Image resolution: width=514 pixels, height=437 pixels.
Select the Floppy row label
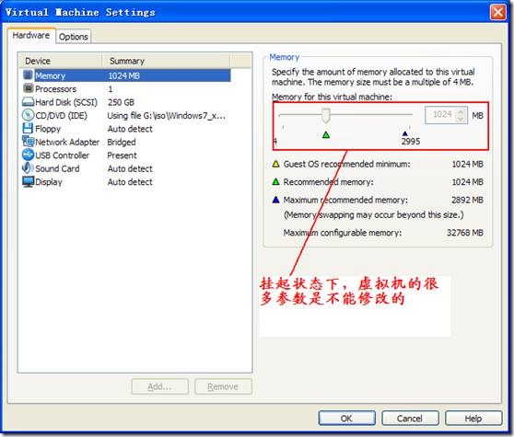pos(48,129)
